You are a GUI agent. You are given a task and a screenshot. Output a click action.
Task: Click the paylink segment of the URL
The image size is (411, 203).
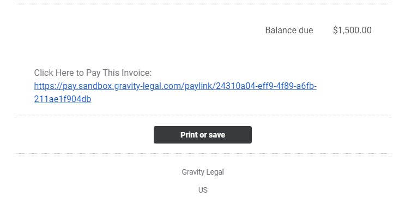tap(198, 86)
